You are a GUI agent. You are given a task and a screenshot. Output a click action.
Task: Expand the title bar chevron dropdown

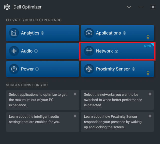[129, 7]
